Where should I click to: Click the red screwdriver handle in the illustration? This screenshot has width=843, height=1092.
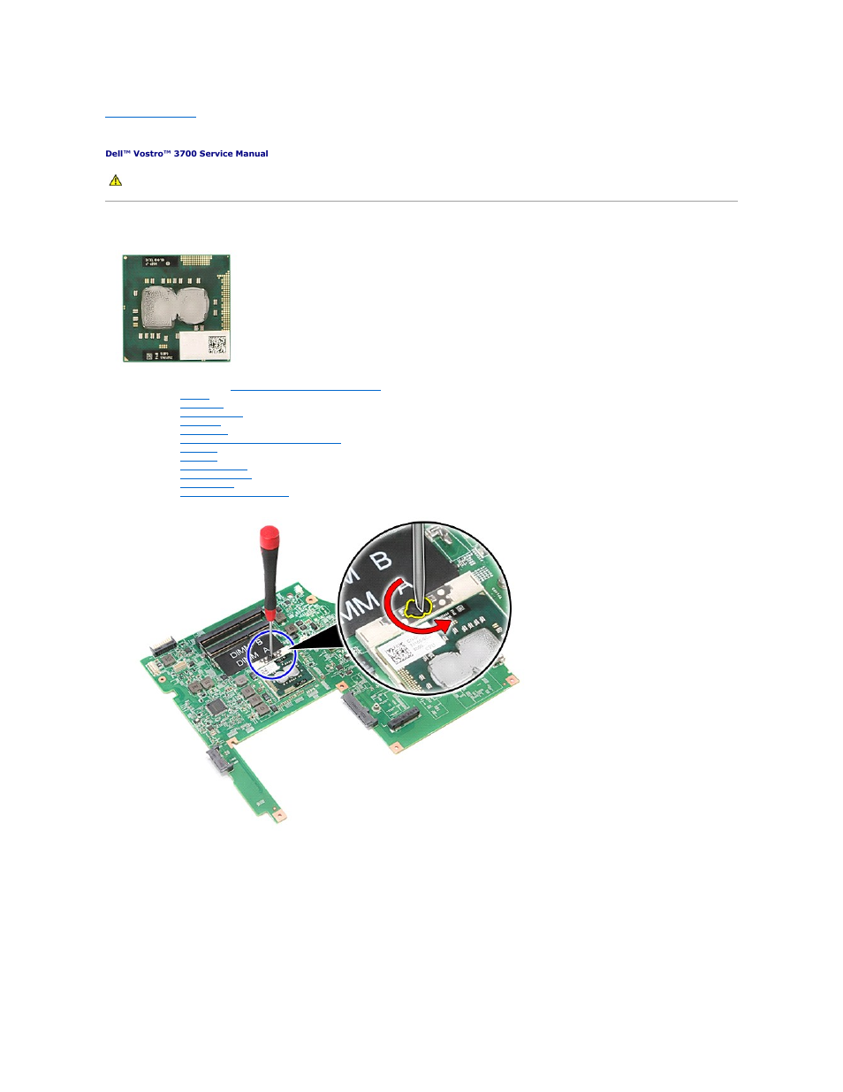270,548
